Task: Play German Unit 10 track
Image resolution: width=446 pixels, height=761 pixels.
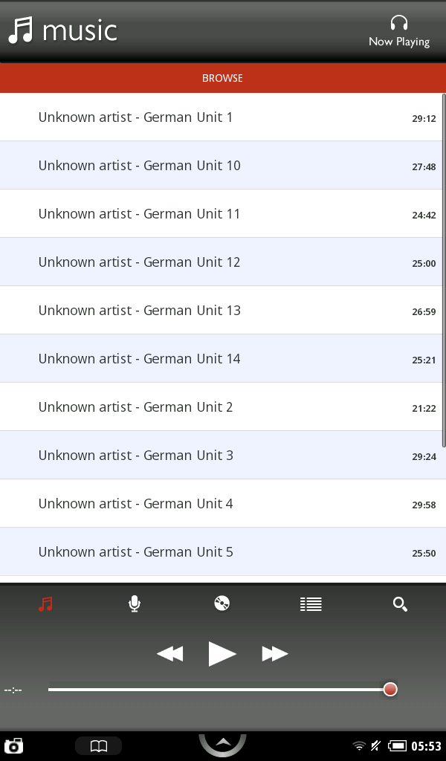Action: point(140,166)
